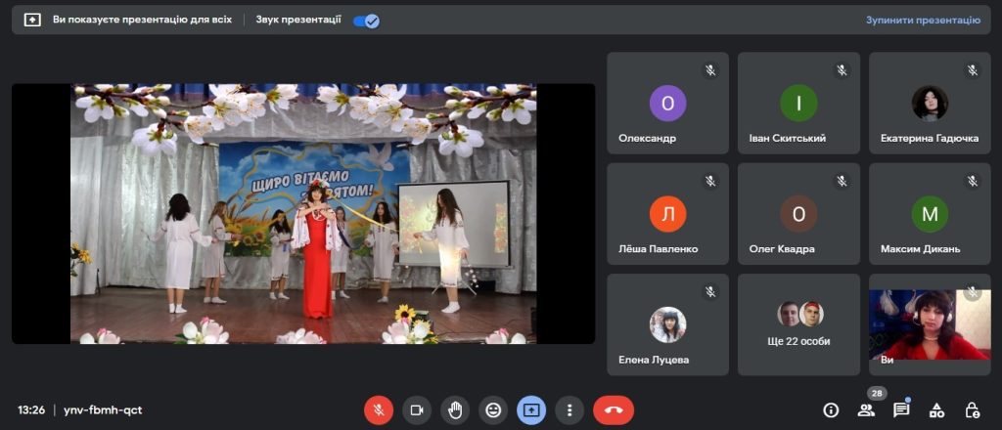Raise hand using the hand icon
Image resolution: width=1002 pixels, height=430 pixels.
tap(455, 409)
